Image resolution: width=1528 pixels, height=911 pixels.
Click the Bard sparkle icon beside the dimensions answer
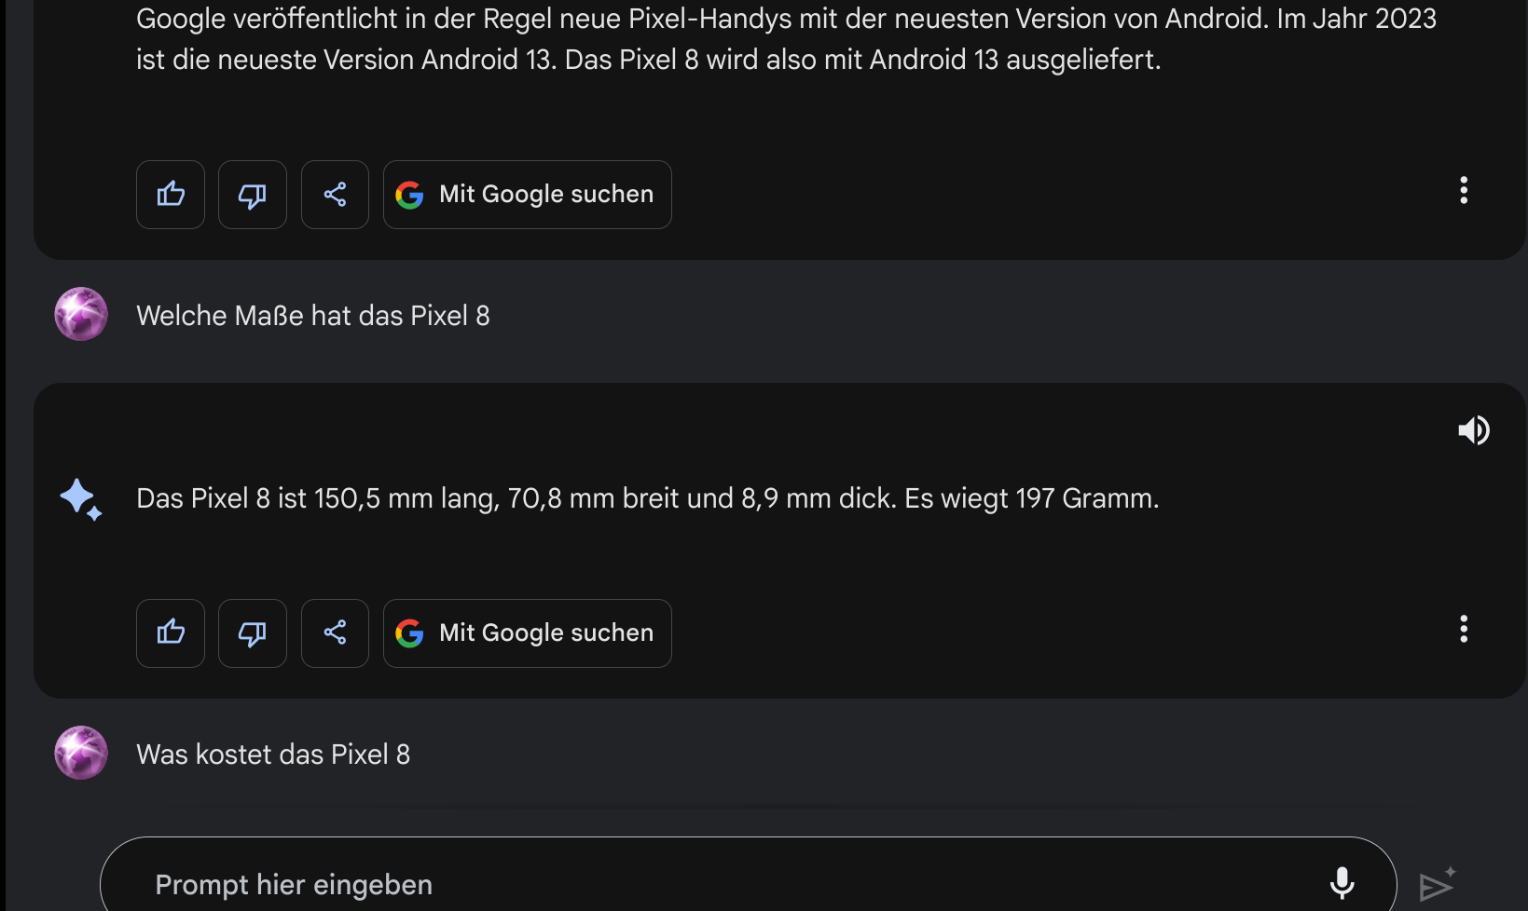[81, 499]
